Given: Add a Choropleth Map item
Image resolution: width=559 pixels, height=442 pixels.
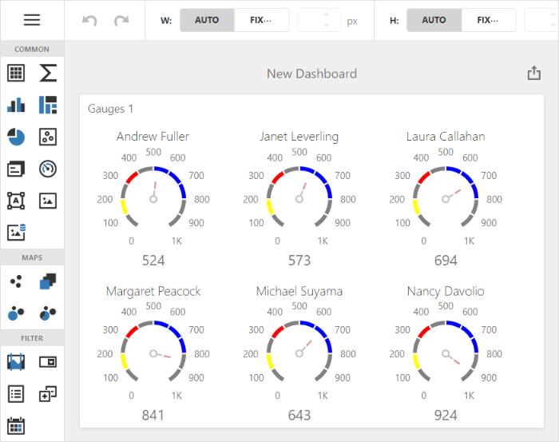Looking at the screenshot, I should point(48,281).
